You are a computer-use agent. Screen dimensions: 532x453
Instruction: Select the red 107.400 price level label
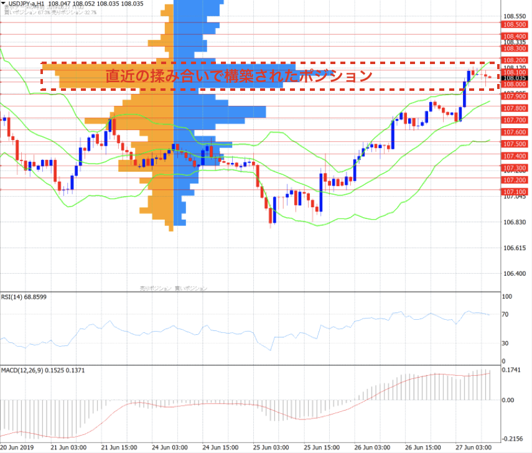point(515,156)
